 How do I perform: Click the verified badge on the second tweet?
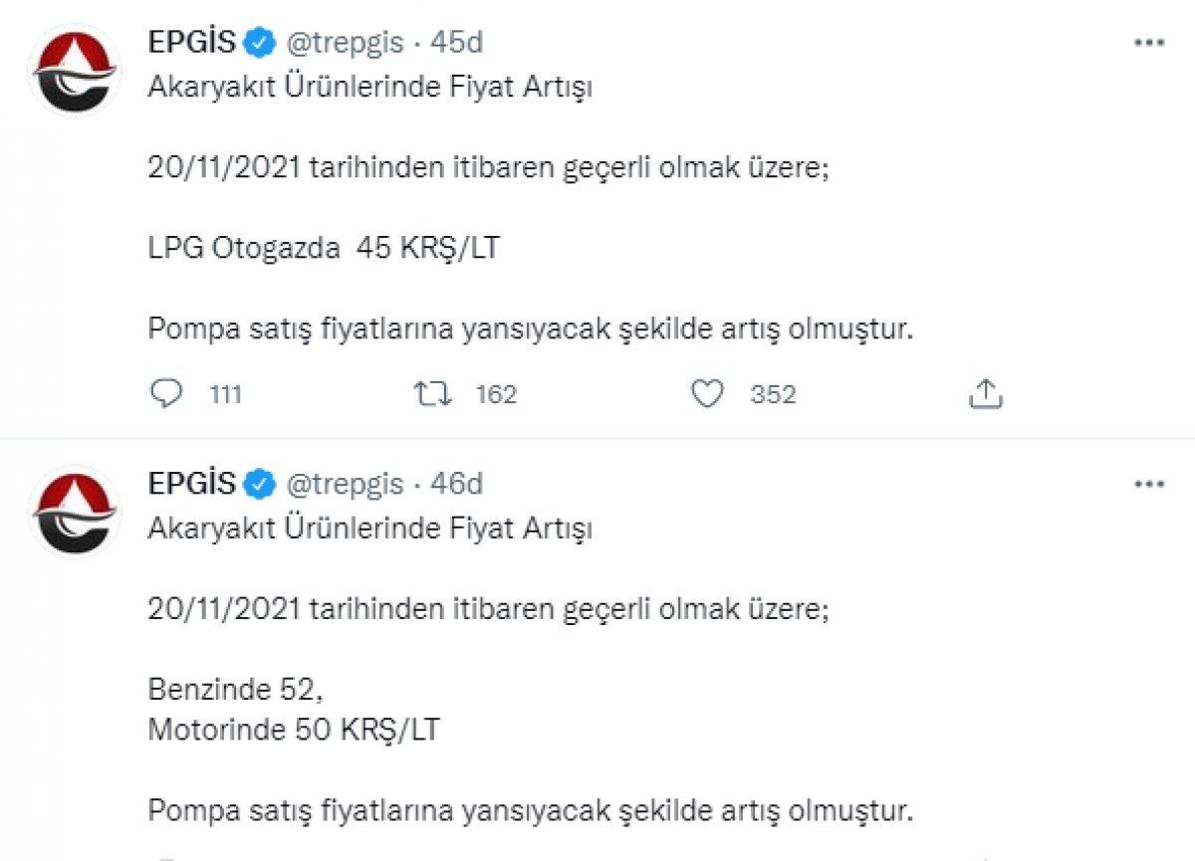coord(257,485)
